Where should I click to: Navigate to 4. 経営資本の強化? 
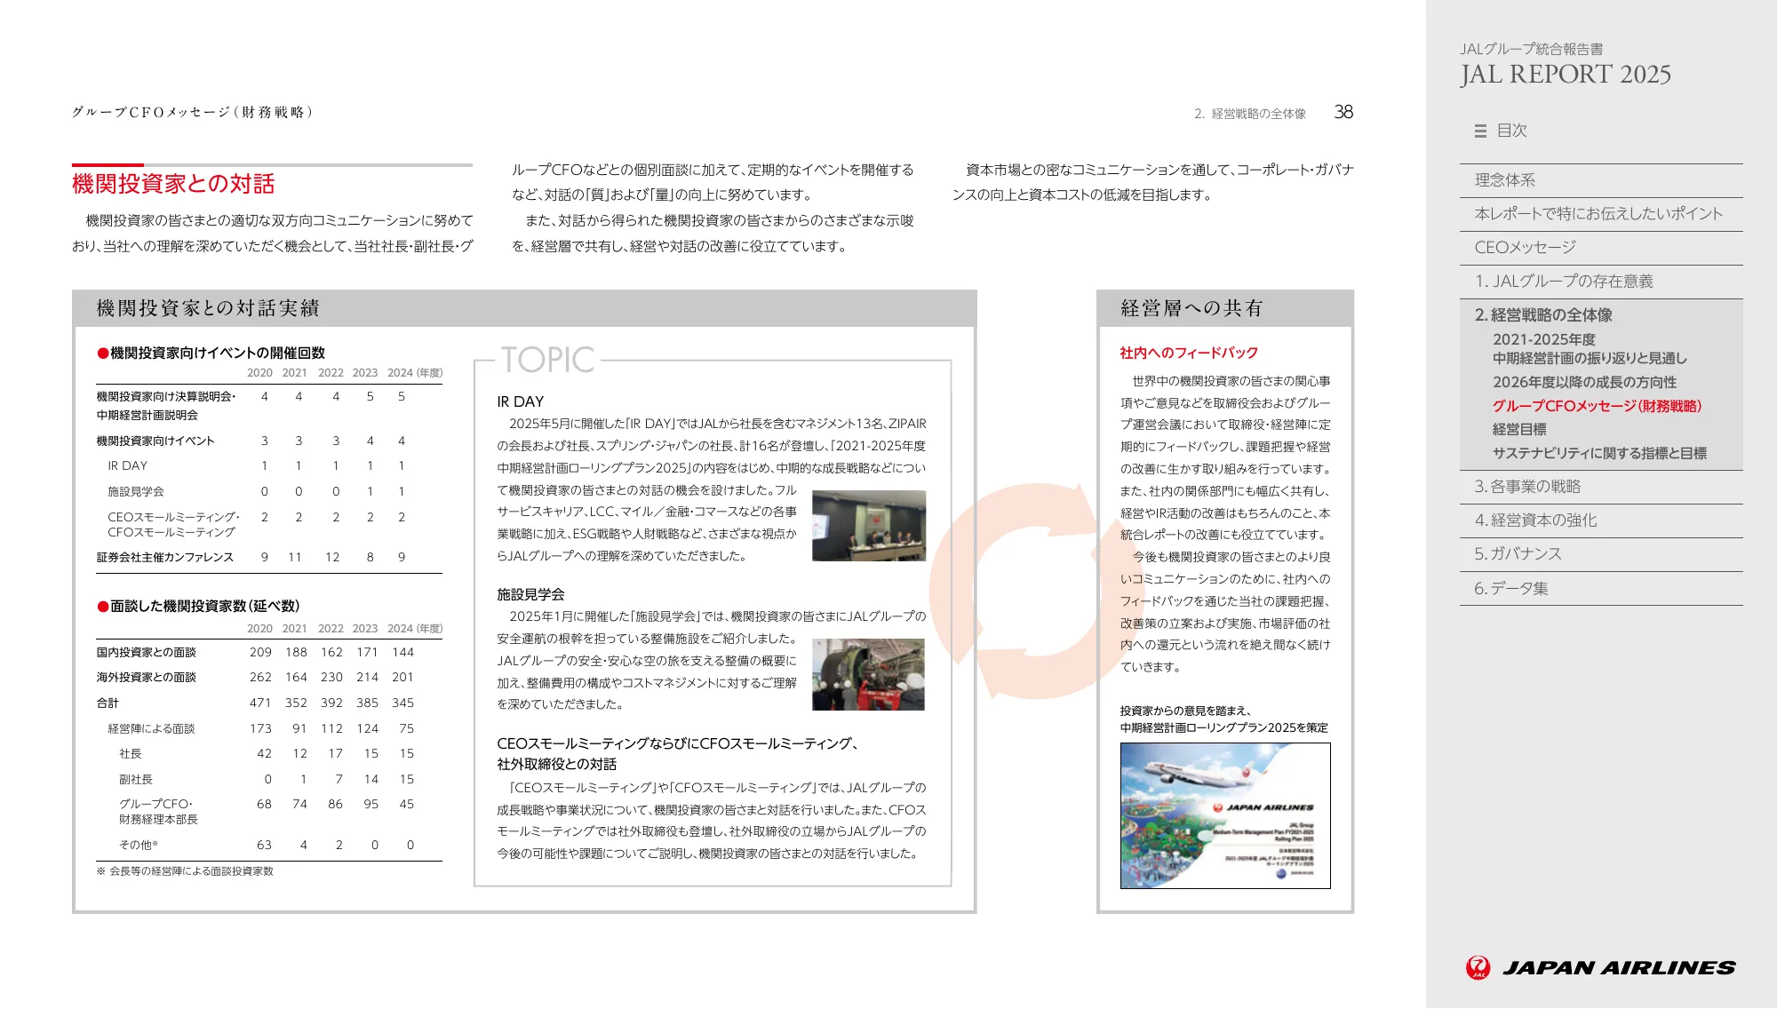pyautogui.click(x=1601, y=520)
